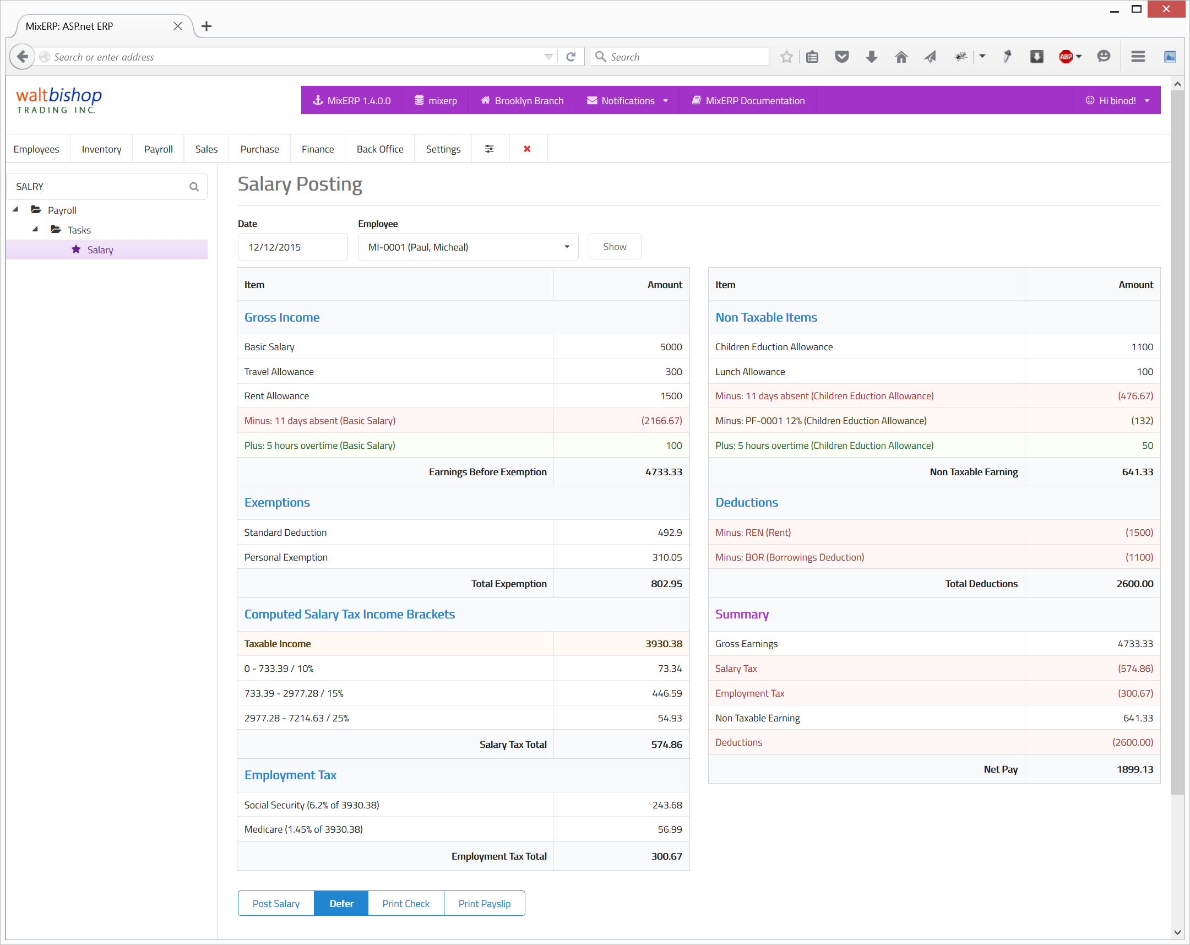This screenshot has height=945, width=1190.
Task: Click the Pocket save icon
Action: pos(841,57)
